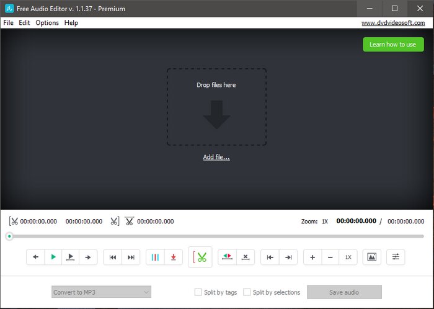Open the audio settings sliders icon
Screen dimensions: 434x309
point(396,257)
